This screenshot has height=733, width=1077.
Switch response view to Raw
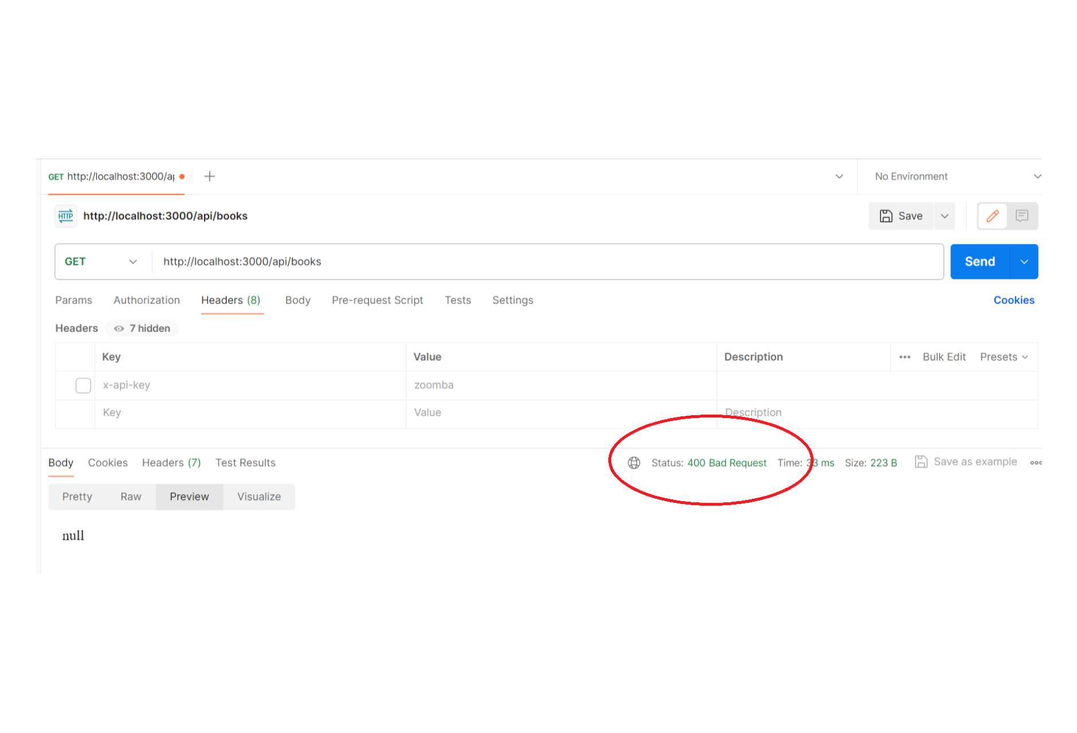(x=131, y=496)
